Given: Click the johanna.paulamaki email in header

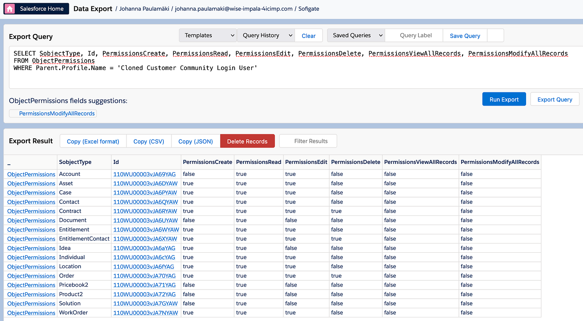Looking at the screenshot, I should (234, 8).
